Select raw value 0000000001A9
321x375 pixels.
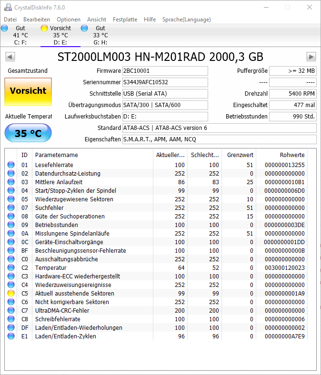click(285, 294)
